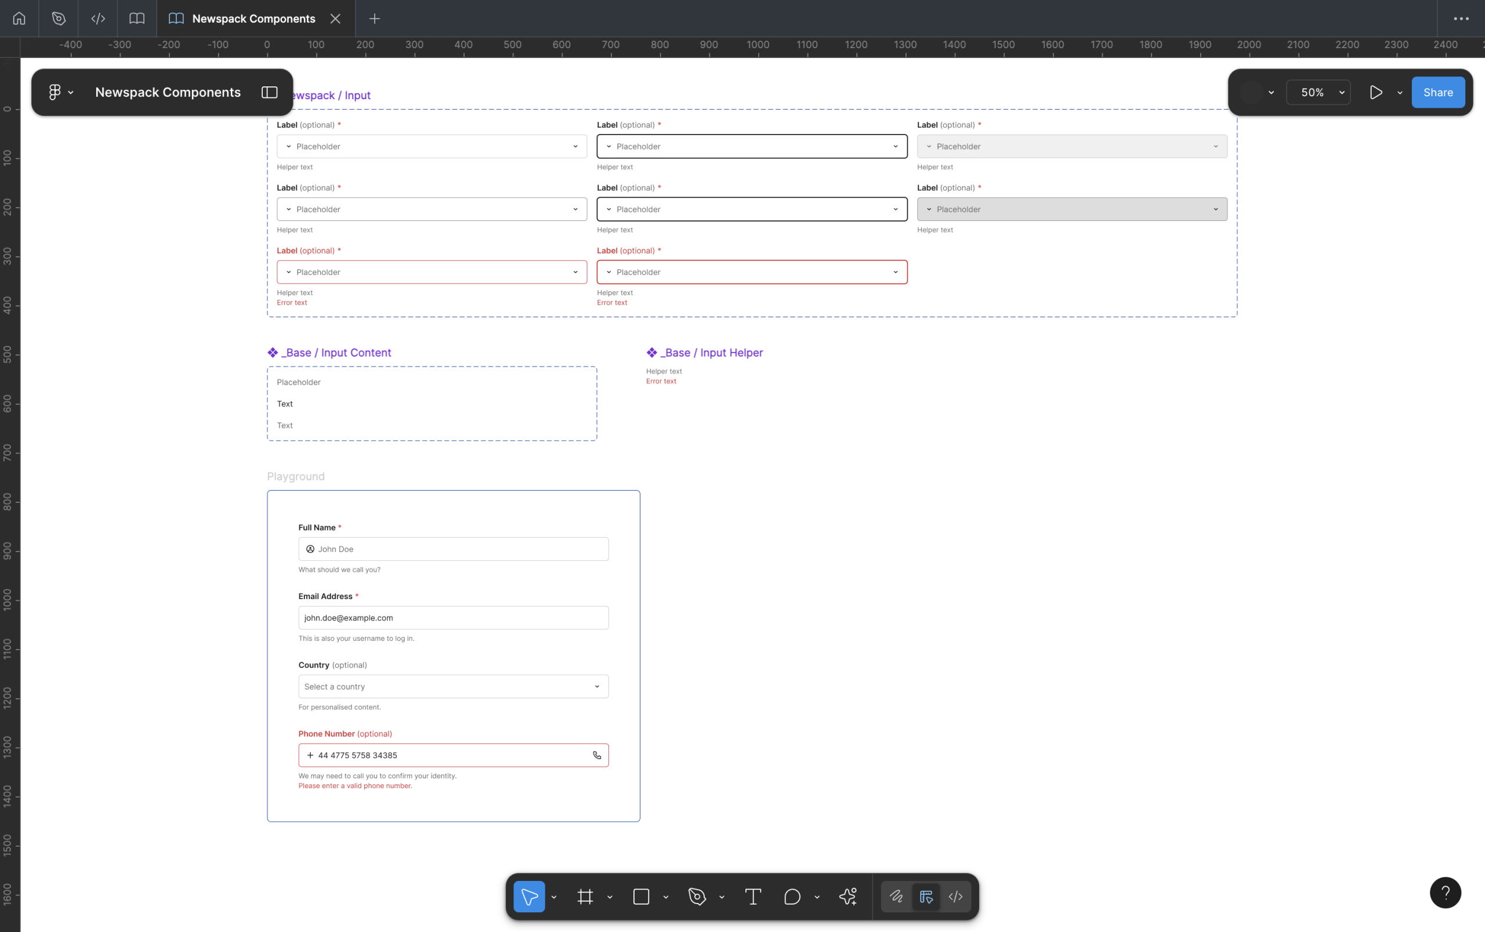
Task: Select the Rectangle shape tool
Action: [x=641, y=896]
